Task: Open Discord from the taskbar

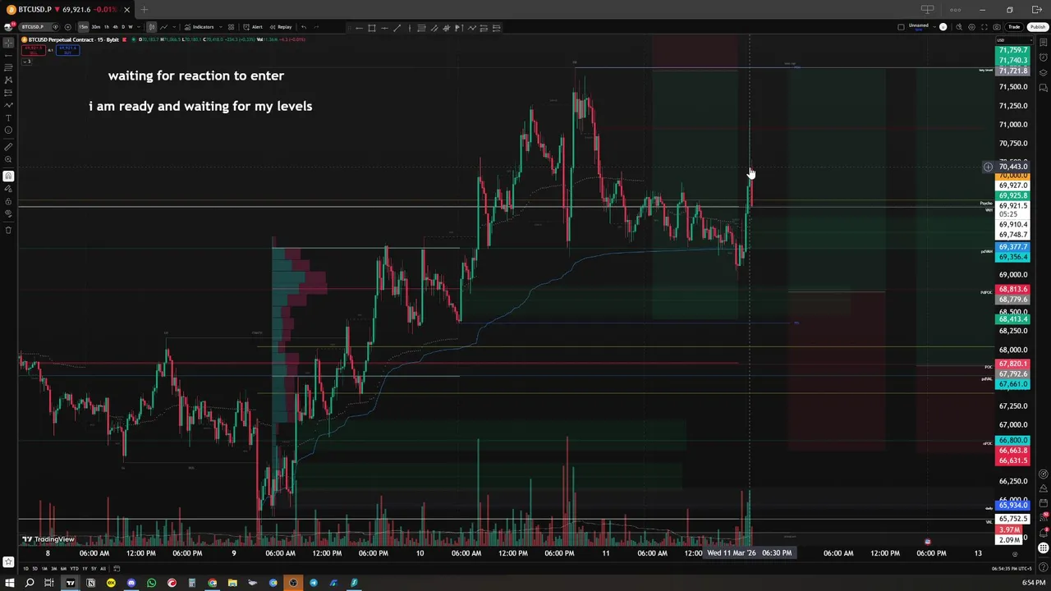Action: click(x=131, y=583)
